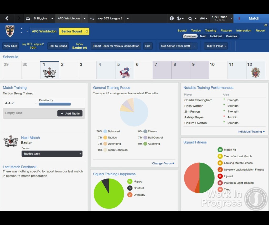Click the AFC Wimbledon breadcrumb button

(x=44, y=32)
